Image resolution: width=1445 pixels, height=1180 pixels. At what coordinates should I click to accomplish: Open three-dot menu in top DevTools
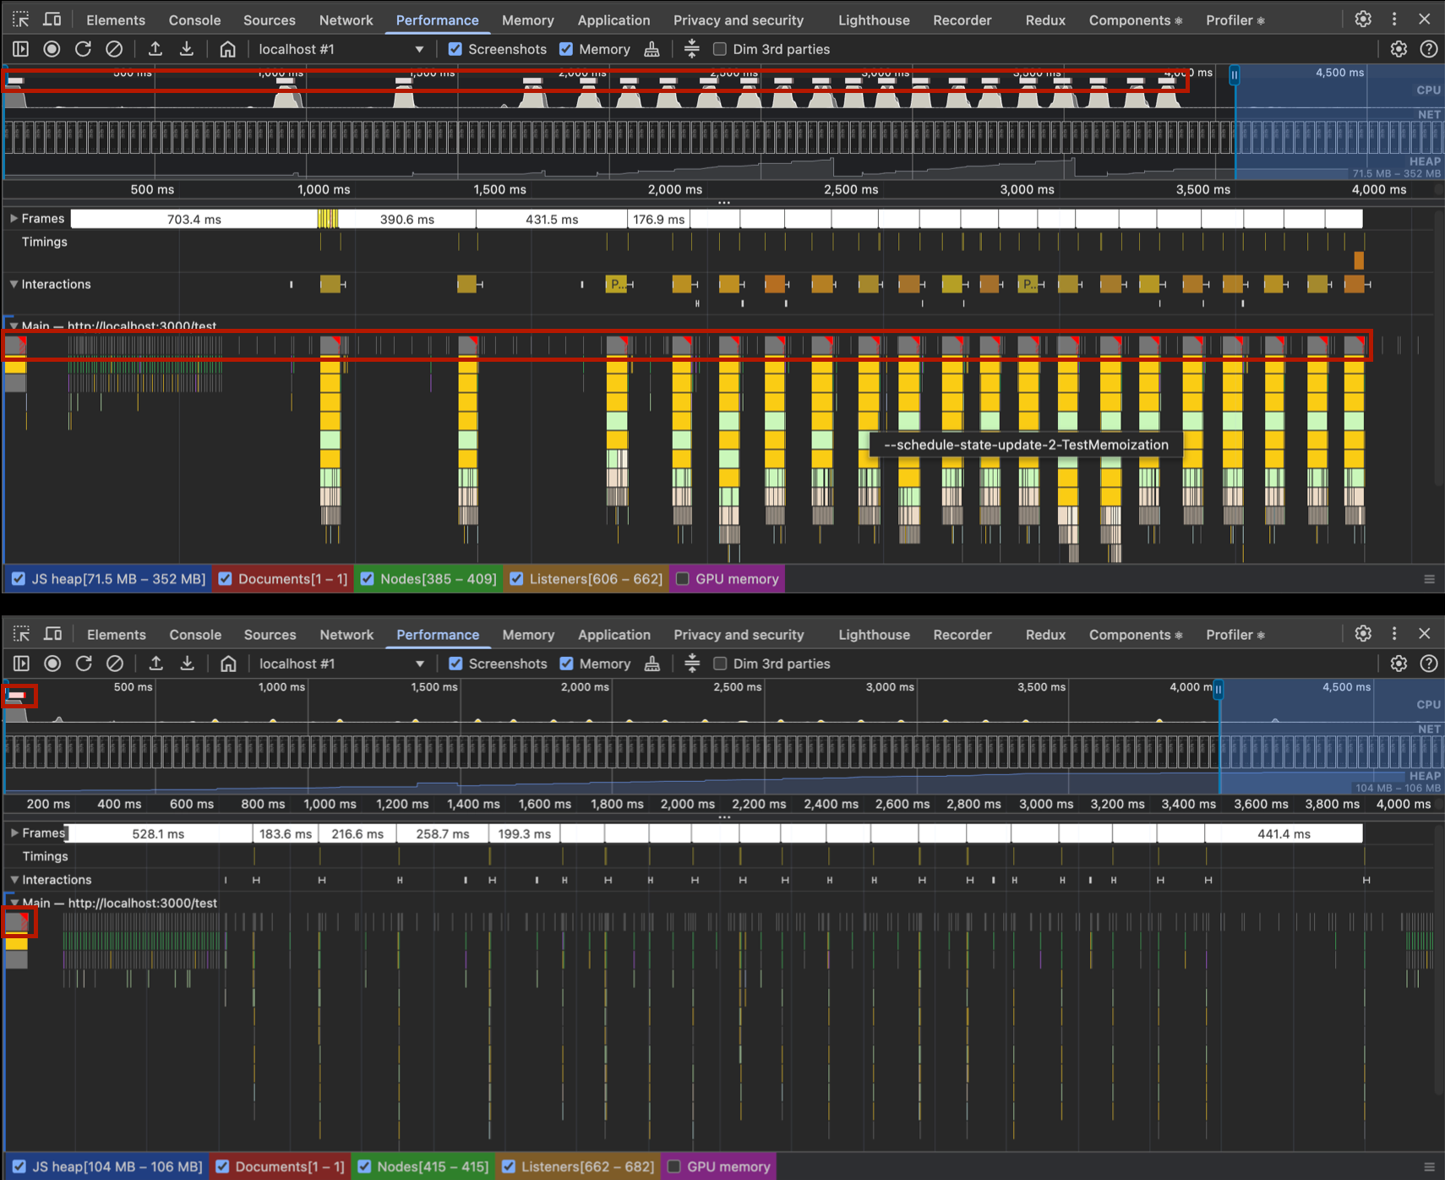(x=1394, y=19)
